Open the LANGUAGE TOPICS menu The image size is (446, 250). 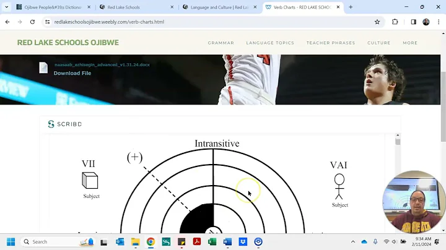(270, 43)
